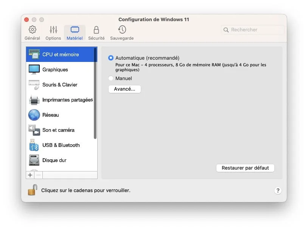This screenshot has width=308, height=230.
Task: Open the Sauvegarde clock icon tab
Action: point(122,29)
